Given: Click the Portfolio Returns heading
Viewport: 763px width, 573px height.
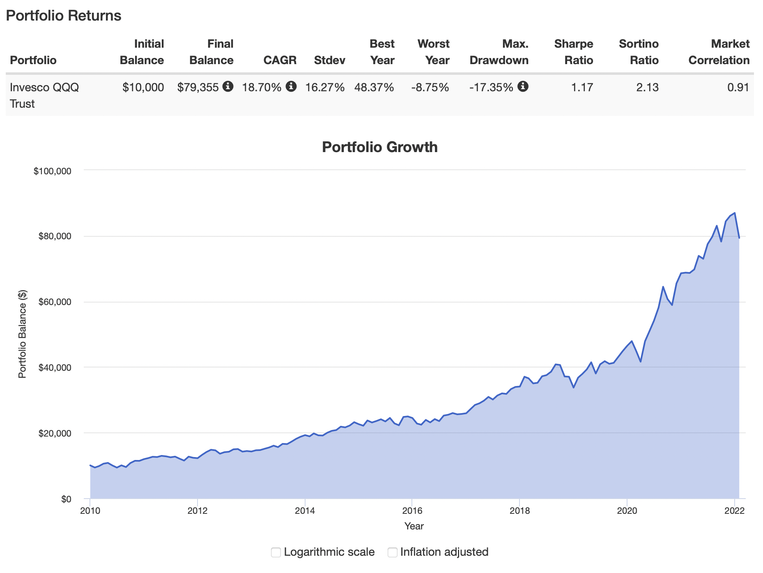Looking at the screenshot, I should [x=64, y=16].
